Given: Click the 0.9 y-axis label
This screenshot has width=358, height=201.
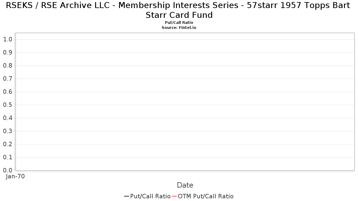Looking at the screenshot, I should (7, 52).
